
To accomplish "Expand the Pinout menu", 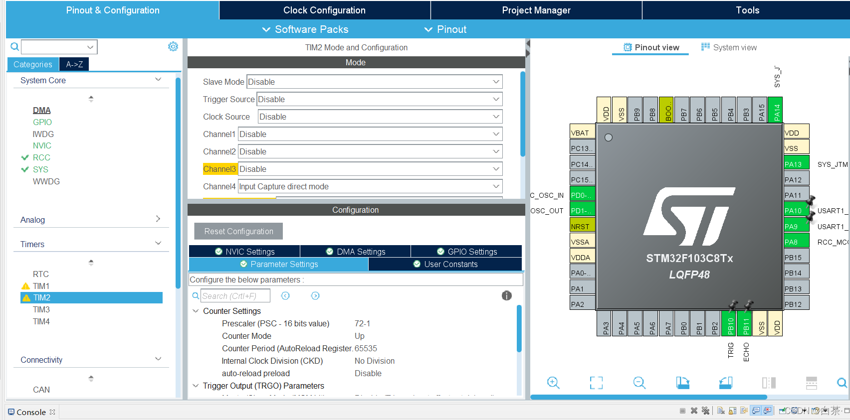I will [x=445, y=29].
